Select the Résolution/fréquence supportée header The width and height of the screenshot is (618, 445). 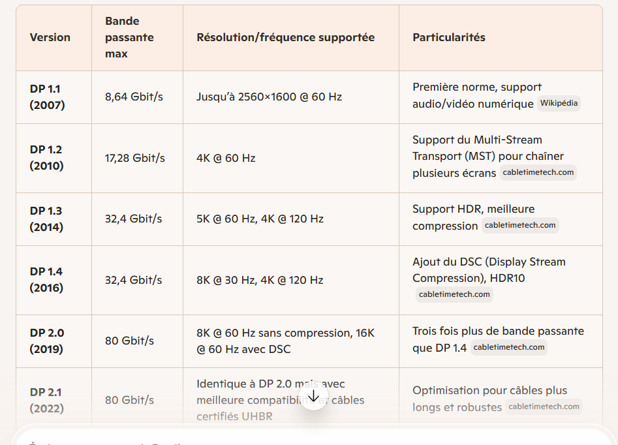[286, 37]
